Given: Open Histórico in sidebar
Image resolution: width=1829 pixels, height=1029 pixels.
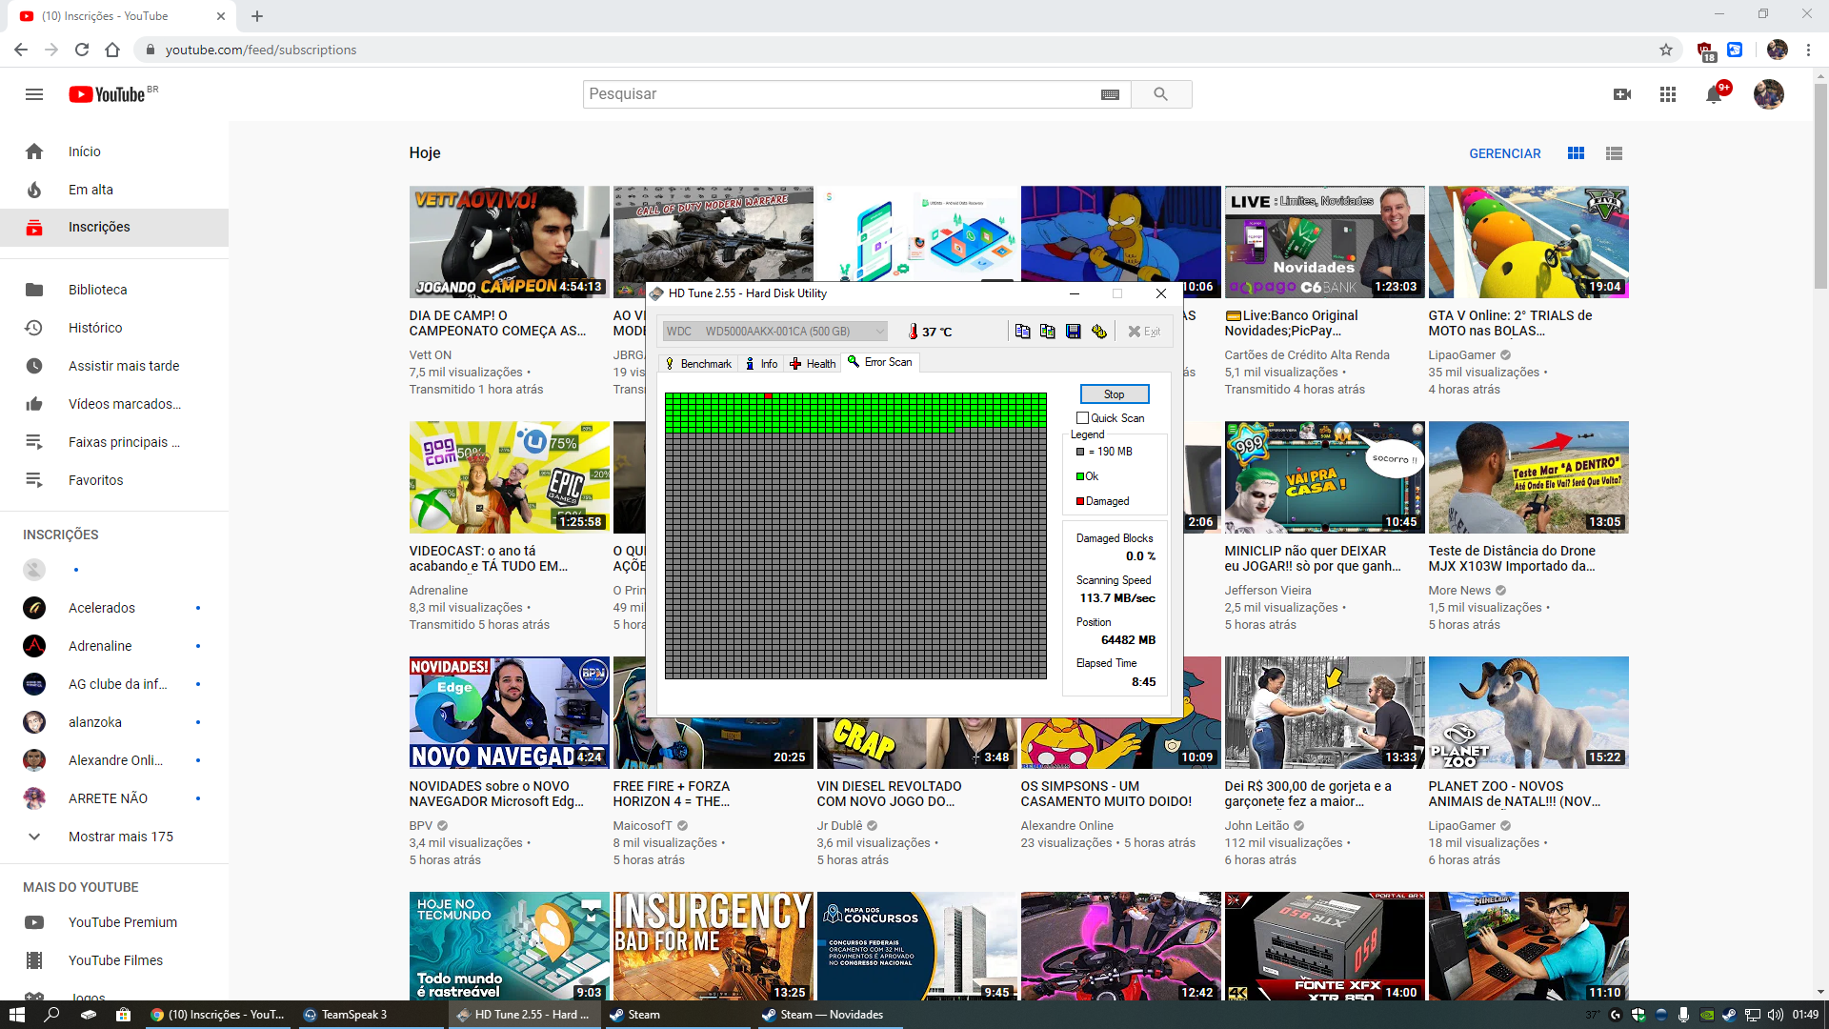Looking at the screenshot, I should 114,328.
